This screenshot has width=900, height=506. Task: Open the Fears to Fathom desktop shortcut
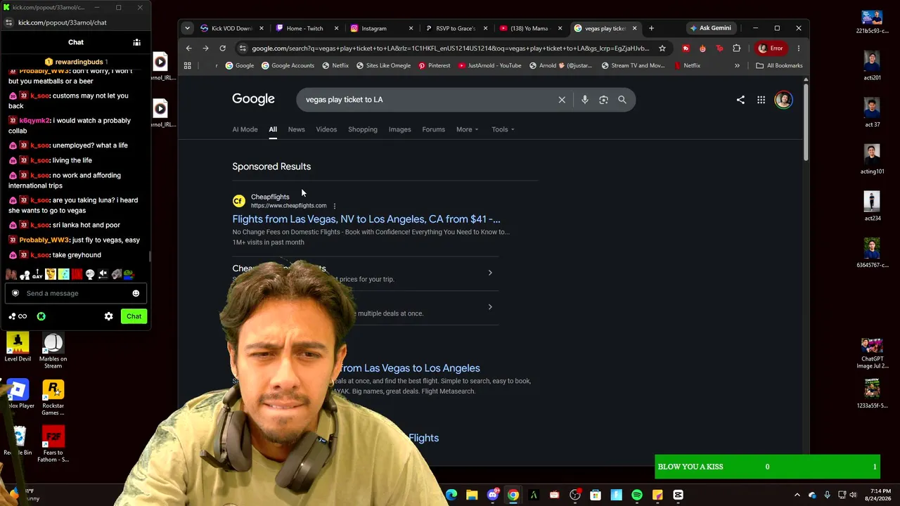(53, 444)
